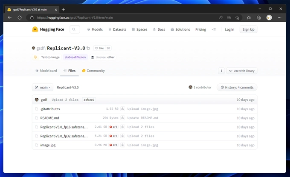This screenshot has height=177, width=290.
Task: Open the favorites list icon
Action: pos(249,17)
